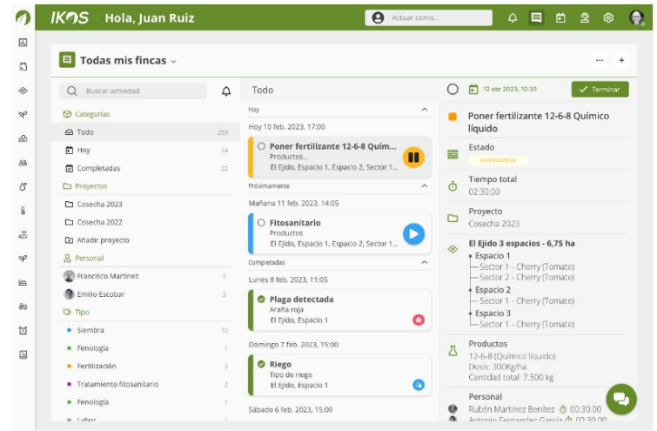Mark task complete via detail panel circle
The width and height of the screenshot is (657, 431).
coord(453,89)
